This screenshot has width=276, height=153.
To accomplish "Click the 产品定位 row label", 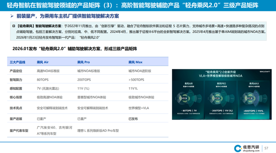I will tap(16, 71).
